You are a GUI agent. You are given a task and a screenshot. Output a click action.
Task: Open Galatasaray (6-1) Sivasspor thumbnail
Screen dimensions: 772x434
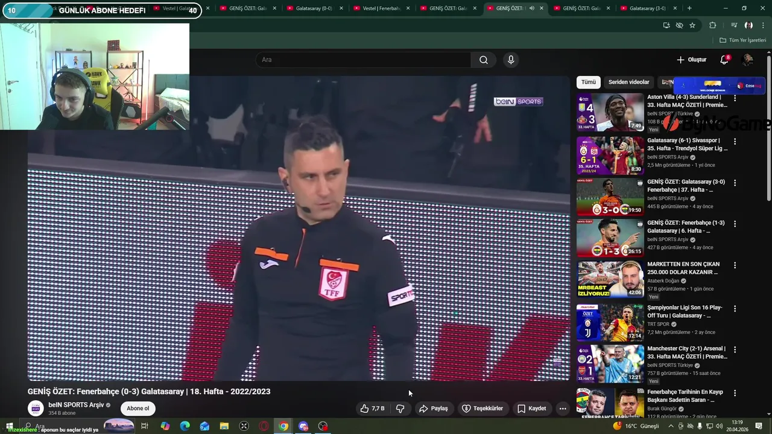610,156
